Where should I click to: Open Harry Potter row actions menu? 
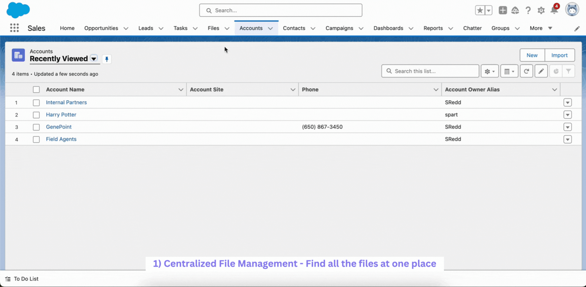pos(567,115)
